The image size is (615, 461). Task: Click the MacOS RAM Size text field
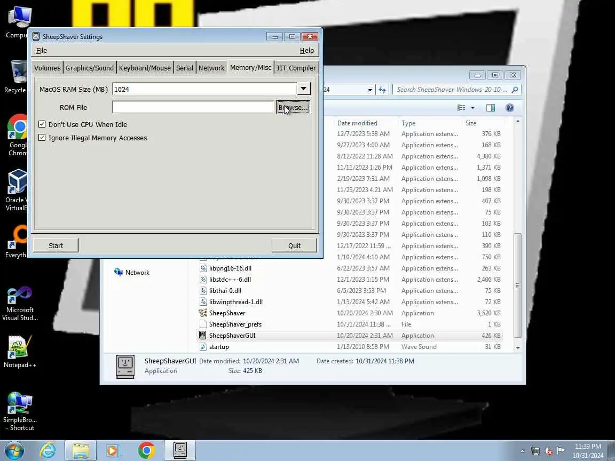coord(204,89)
